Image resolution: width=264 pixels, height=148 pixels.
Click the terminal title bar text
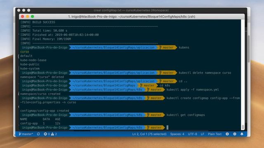click(132, 16)
